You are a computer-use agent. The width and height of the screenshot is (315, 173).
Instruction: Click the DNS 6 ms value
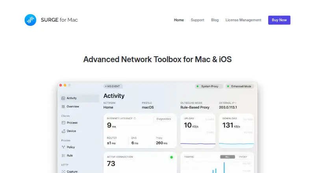135,143
